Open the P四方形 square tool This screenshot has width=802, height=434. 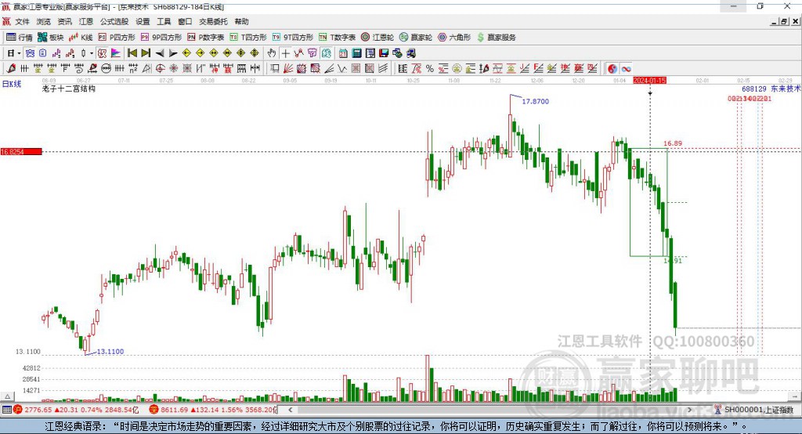117,38
